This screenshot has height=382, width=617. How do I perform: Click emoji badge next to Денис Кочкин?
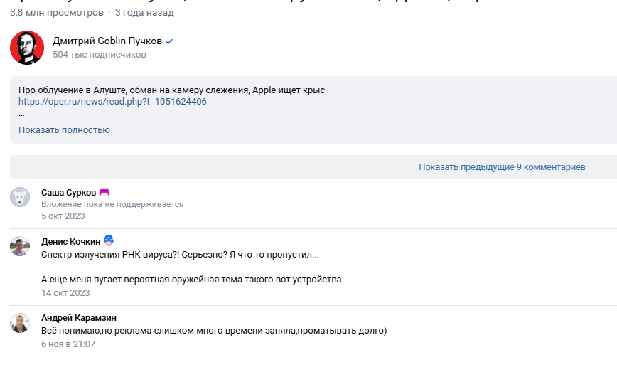[109, 240]
